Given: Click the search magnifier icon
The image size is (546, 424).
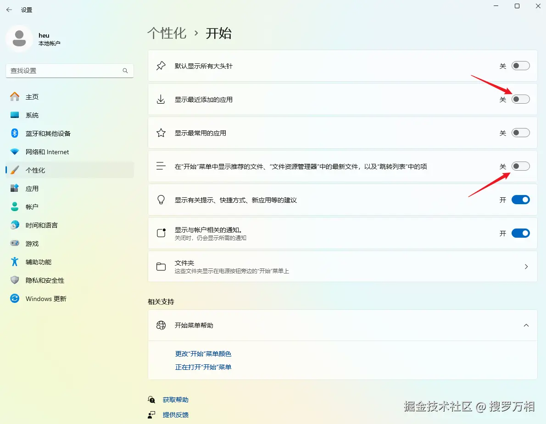Looking at the screenshot, I should tap(125, 71).
